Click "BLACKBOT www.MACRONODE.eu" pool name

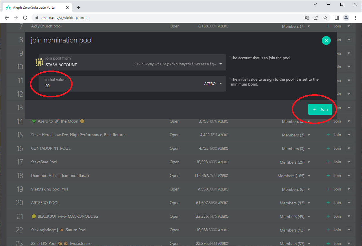click(x=64, y=216)
